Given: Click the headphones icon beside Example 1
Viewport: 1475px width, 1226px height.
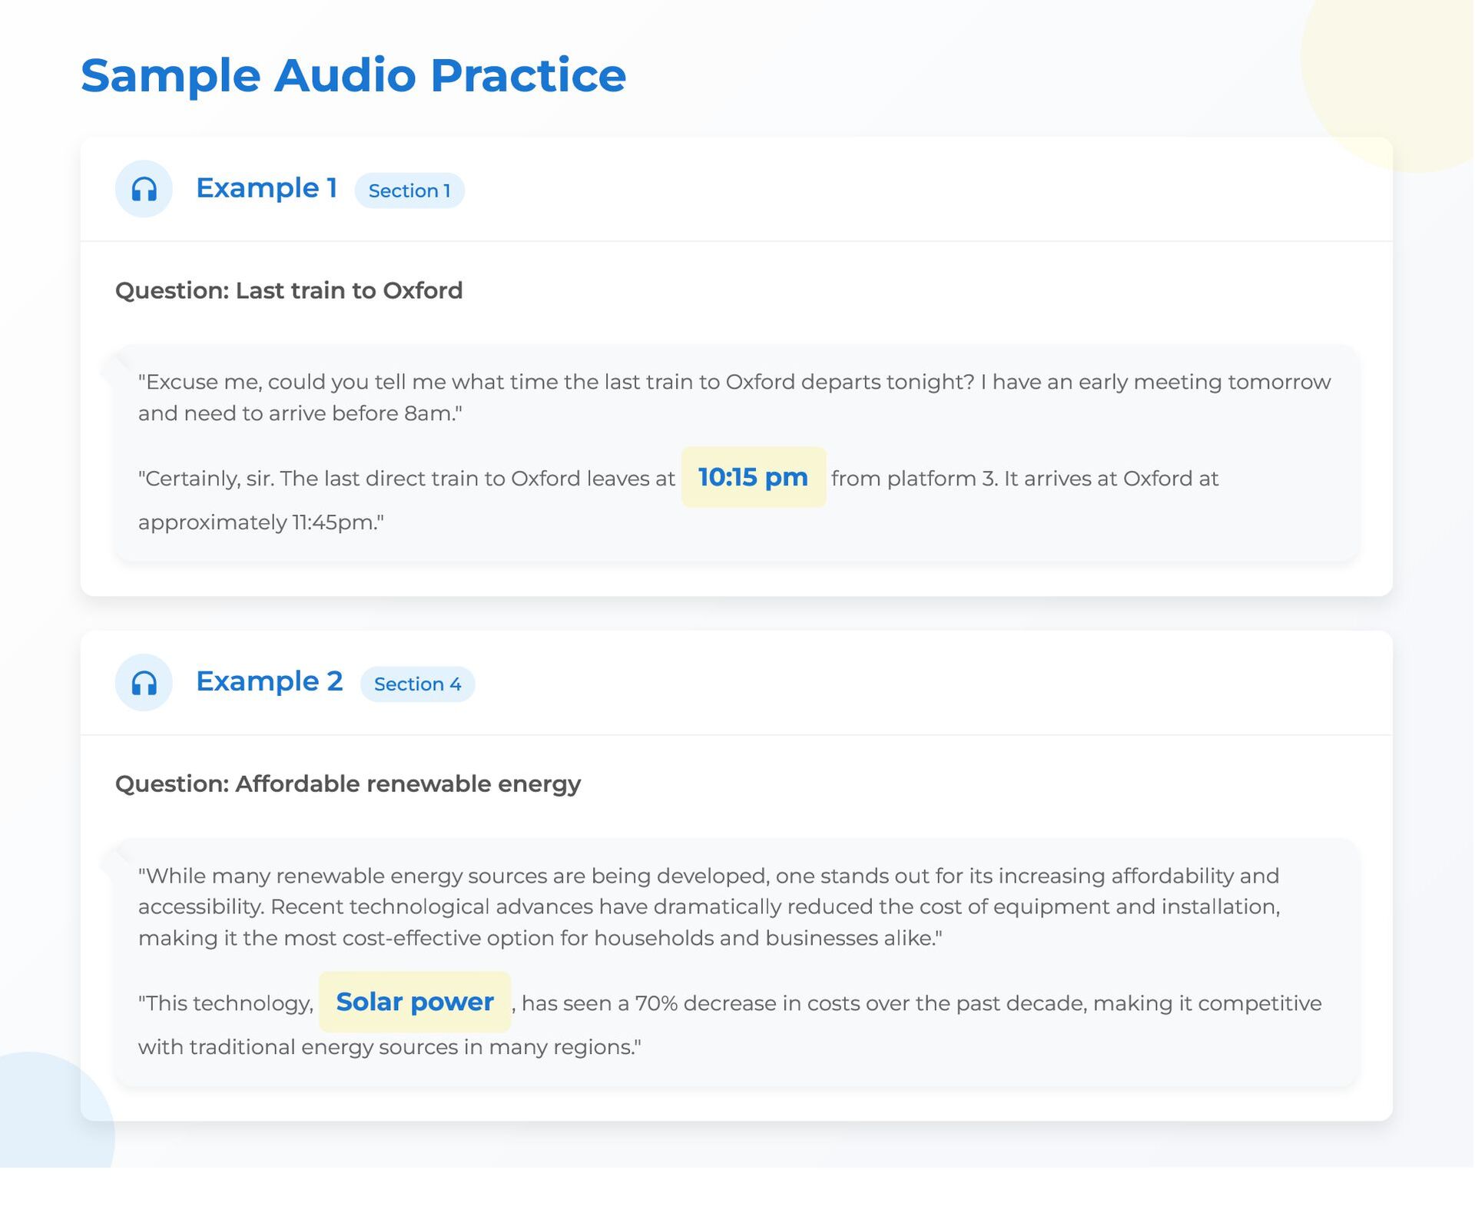Looking at the screenshot, I should pos(144,189).
